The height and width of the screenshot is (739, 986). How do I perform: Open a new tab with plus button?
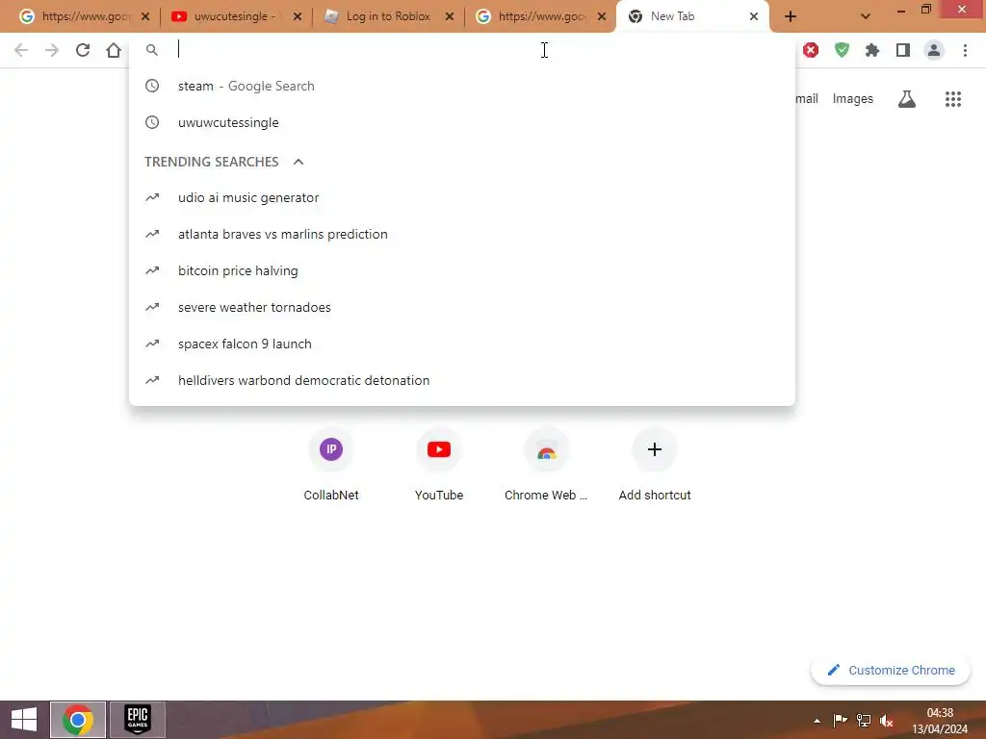coord(791,16)
